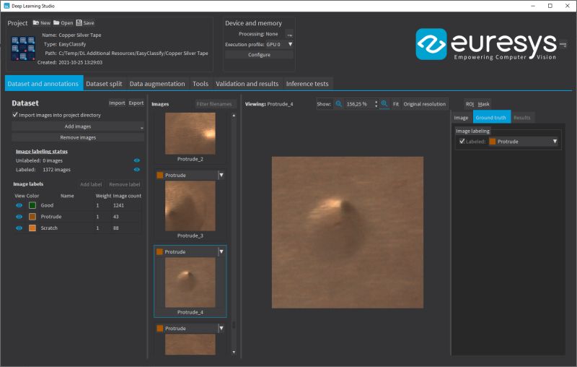The height and width of the screenshot is (367, 577).
Task: Expand the Add images dropdown arrow
Action: coord(141,127)
